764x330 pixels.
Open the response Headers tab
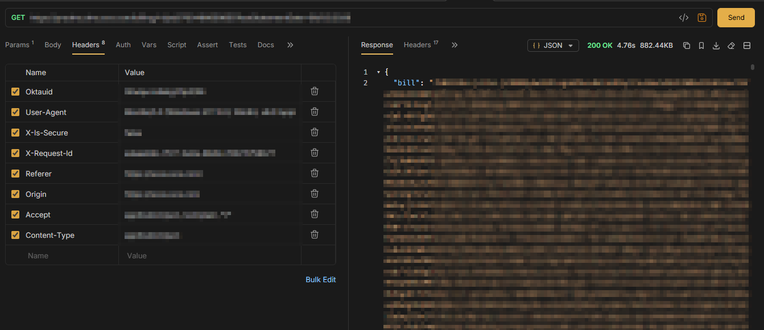[421, 44]
